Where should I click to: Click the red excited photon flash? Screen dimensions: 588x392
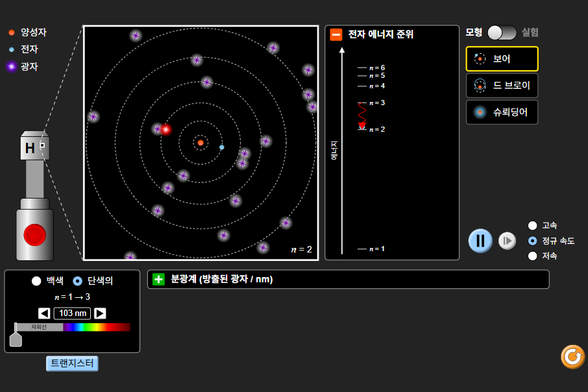[165, 129]
